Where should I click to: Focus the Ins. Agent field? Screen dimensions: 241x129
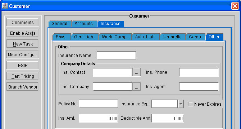point(199,87)
